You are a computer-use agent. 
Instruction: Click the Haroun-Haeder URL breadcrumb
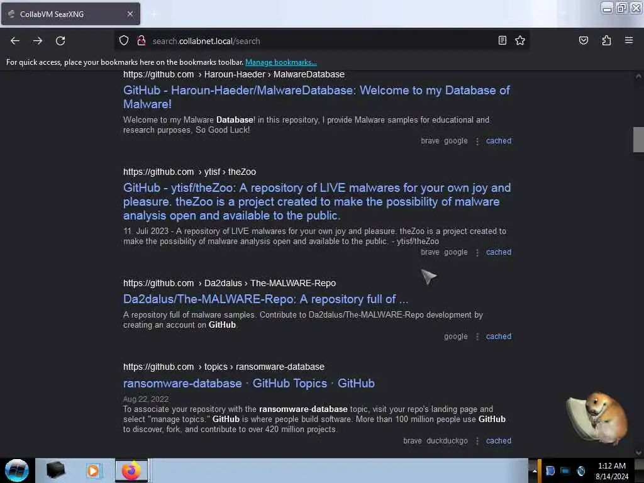(x=234, y=74)
